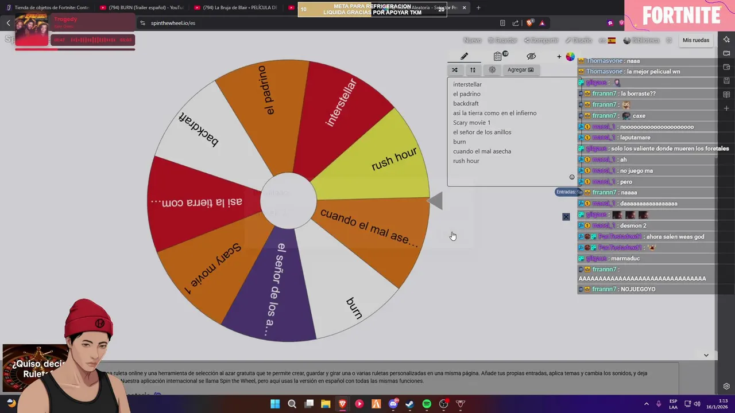
Task: Sort the wheel entries
Action: [473, 70]
